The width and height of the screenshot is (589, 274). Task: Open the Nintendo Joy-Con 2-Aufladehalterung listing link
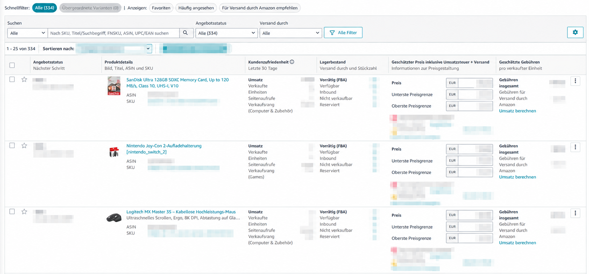tap(164, 149)
